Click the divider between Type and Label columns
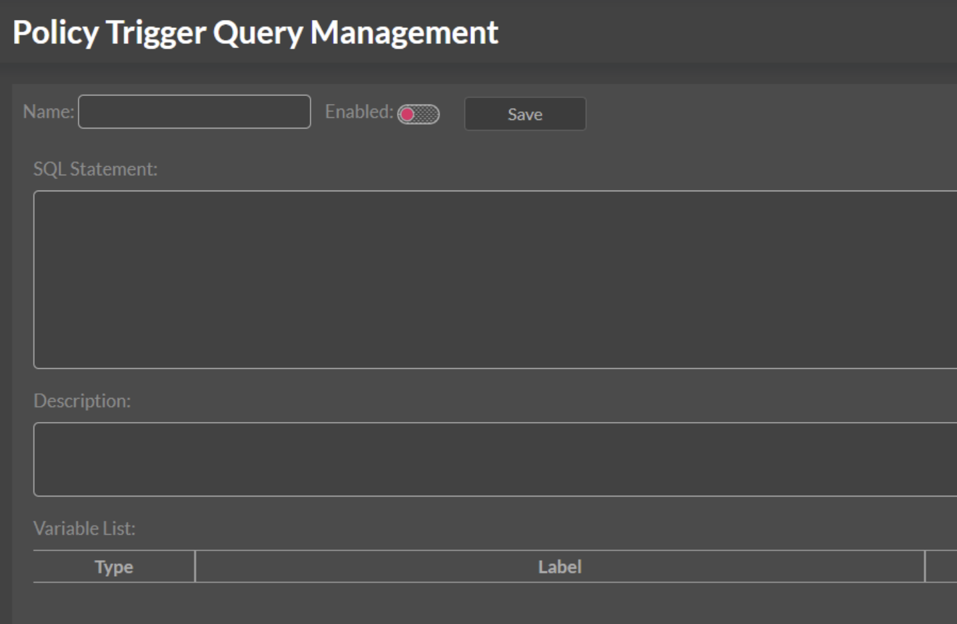The image size is (957, 624). [x=195, y=567]
